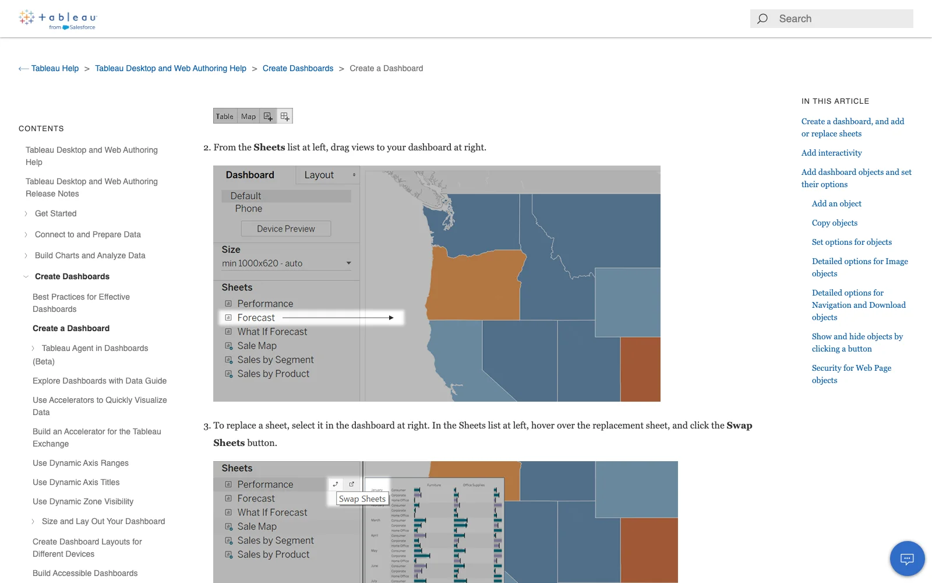Click the Table tab in the screenshot
The height and width of the screenshot is (583, 932).
[x=225, y=116]
